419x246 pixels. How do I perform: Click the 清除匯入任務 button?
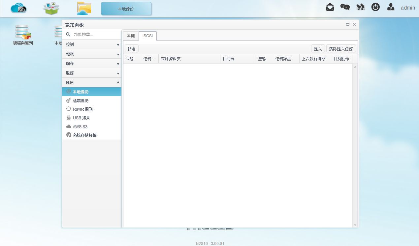point(341,49)
